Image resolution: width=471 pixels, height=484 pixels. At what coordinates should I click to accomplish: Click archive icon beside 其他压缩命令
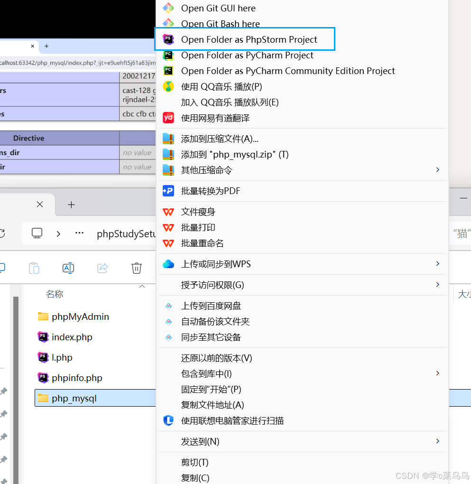tap(168, 170)
